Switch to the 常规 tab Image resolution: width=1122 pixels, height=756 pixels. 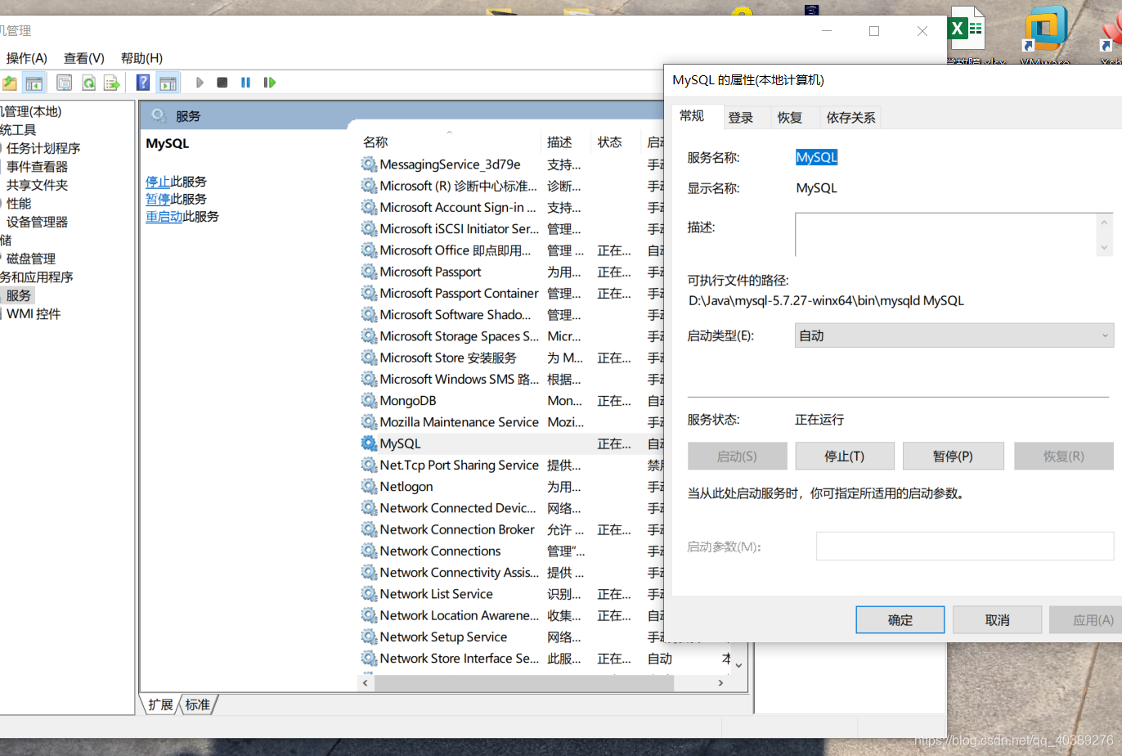pyautogui.click(x=692, y=116)
